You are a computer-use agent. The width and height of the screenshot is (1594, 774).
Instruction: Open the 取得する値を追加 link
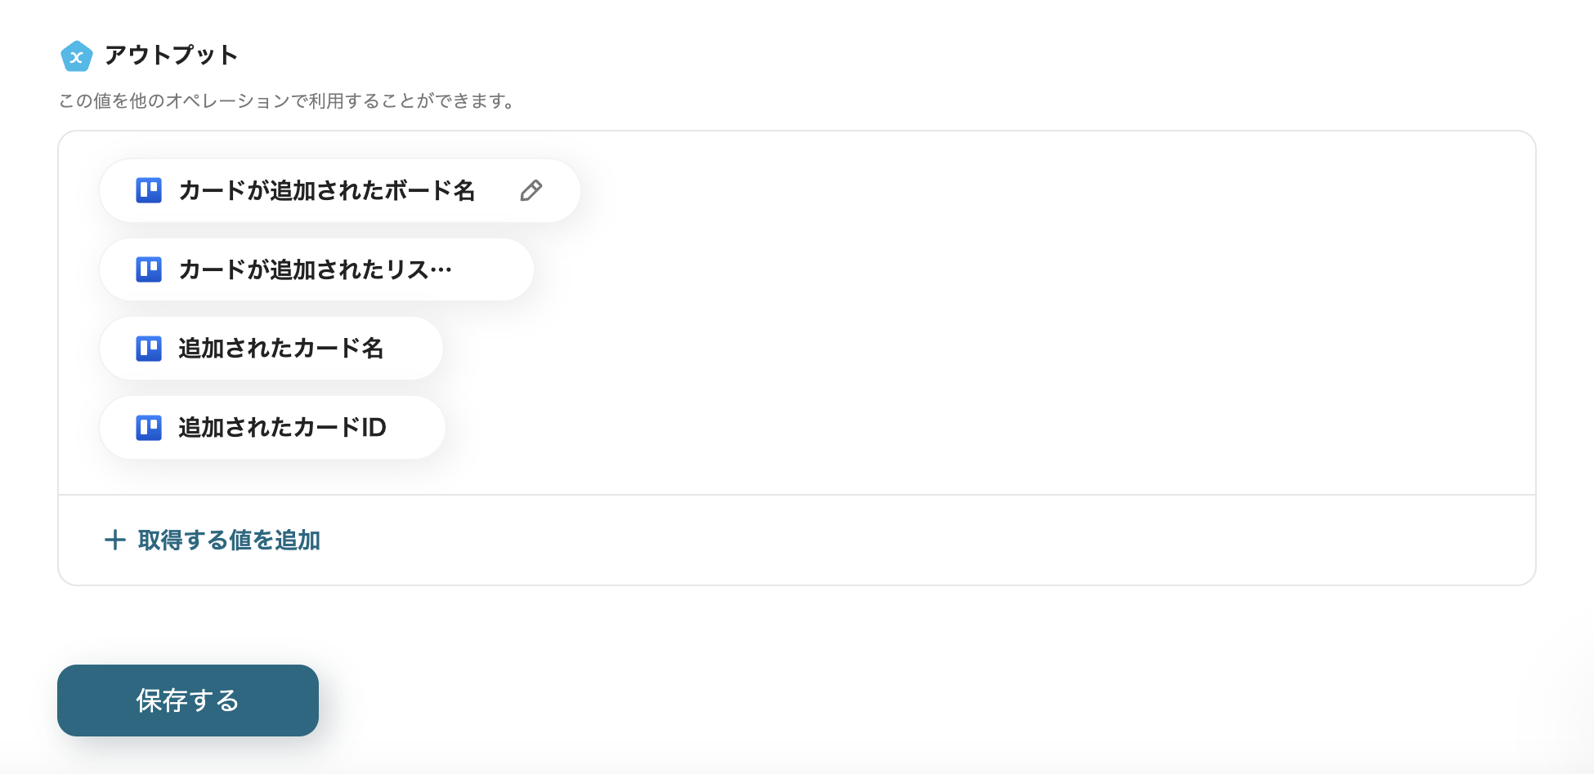click(x=228, y=540)
